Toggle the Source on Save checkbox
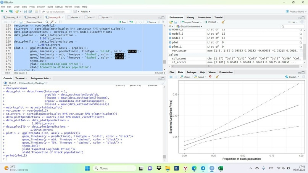 pyautogui.click(x=25, y=22)
